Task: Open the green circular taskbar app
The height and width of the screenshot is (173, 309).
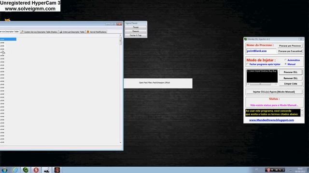Action: (26, 170)
